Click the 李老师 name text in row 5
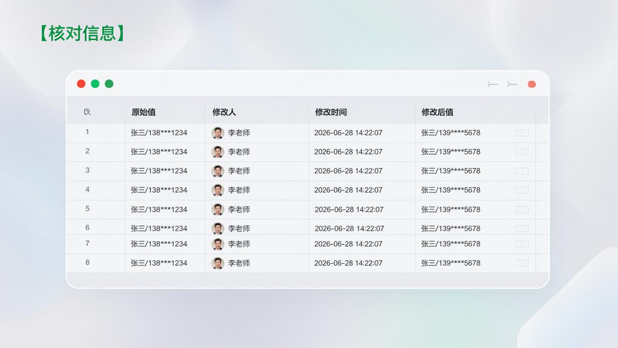Screen dimensions: 618x348 click(239, 210)
